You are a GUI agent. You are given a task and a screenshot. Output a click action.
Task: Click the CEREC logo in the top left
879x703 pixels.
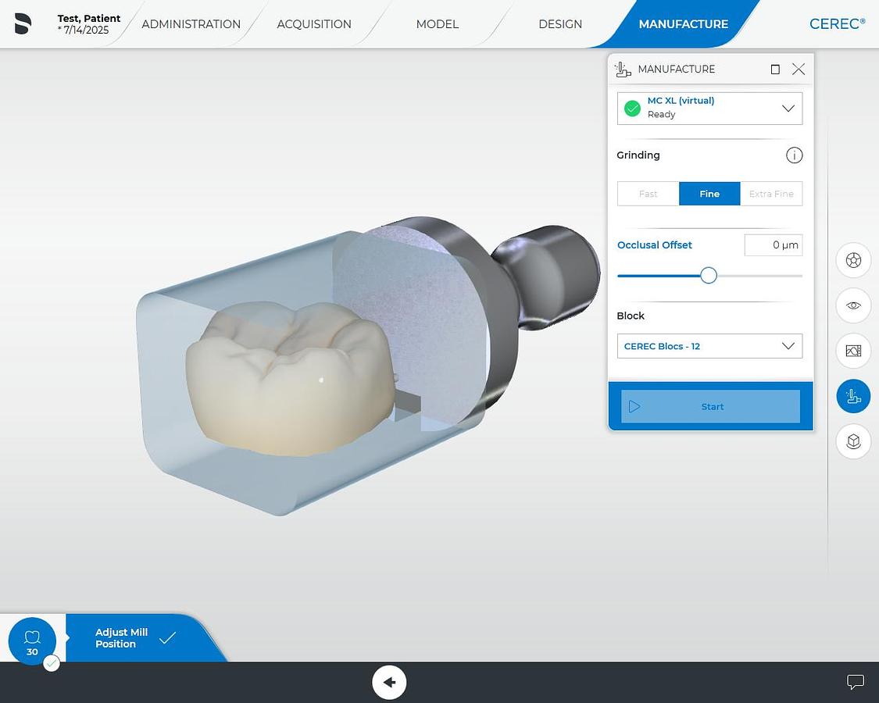23,23
